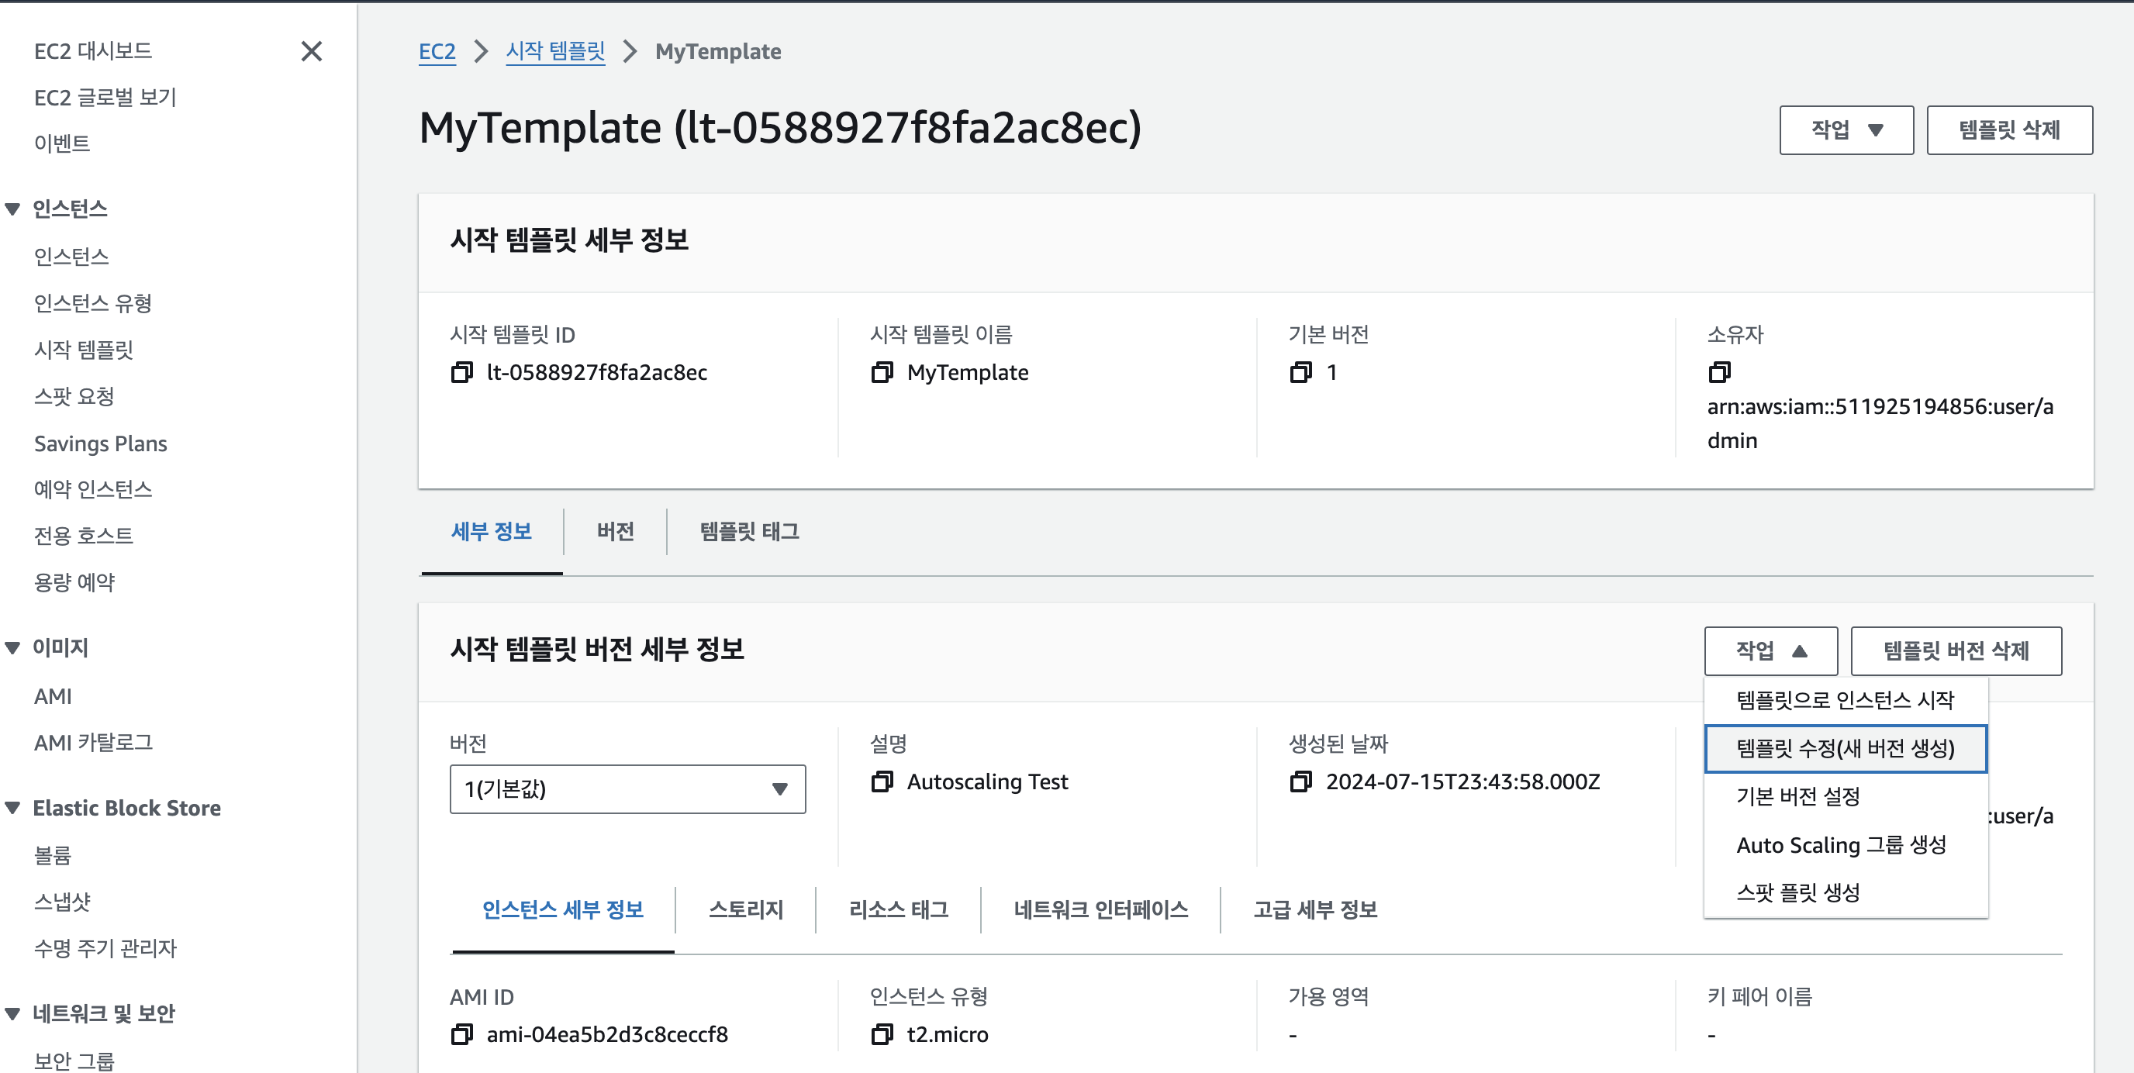This screenshot has height=1073, width=2134.
Task: Open Savings Plans in sidebar
Action: tap(100, 443)
